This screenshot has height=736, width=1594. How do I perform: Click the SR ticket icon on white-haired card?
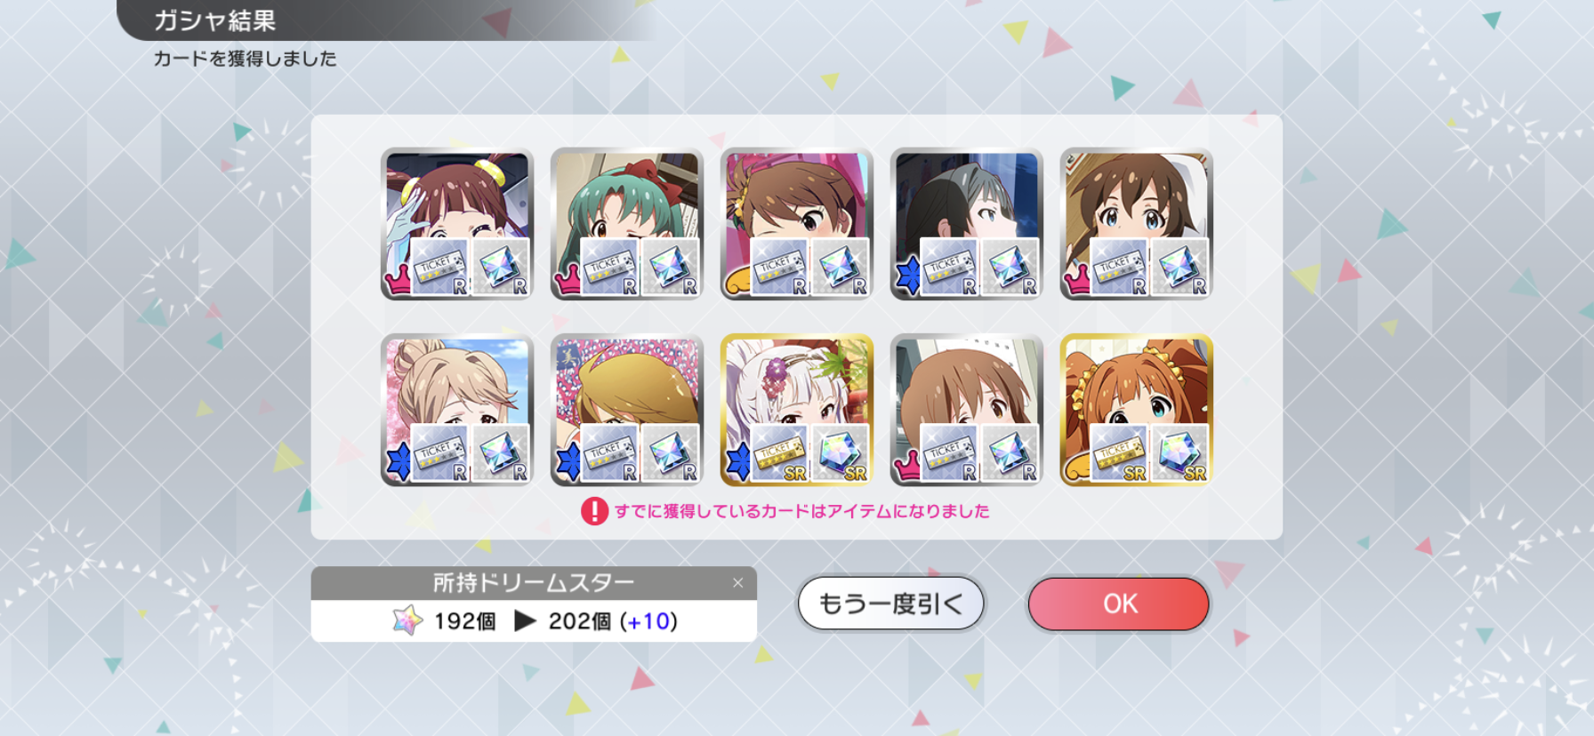pos(779,453)
